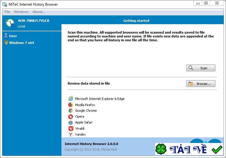Click the WIN-7NN87L7VGCR machine name

tap(34, 21)
